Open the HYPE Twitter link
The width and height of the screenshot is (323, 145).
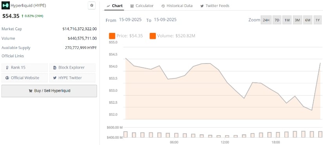point(72,78)
